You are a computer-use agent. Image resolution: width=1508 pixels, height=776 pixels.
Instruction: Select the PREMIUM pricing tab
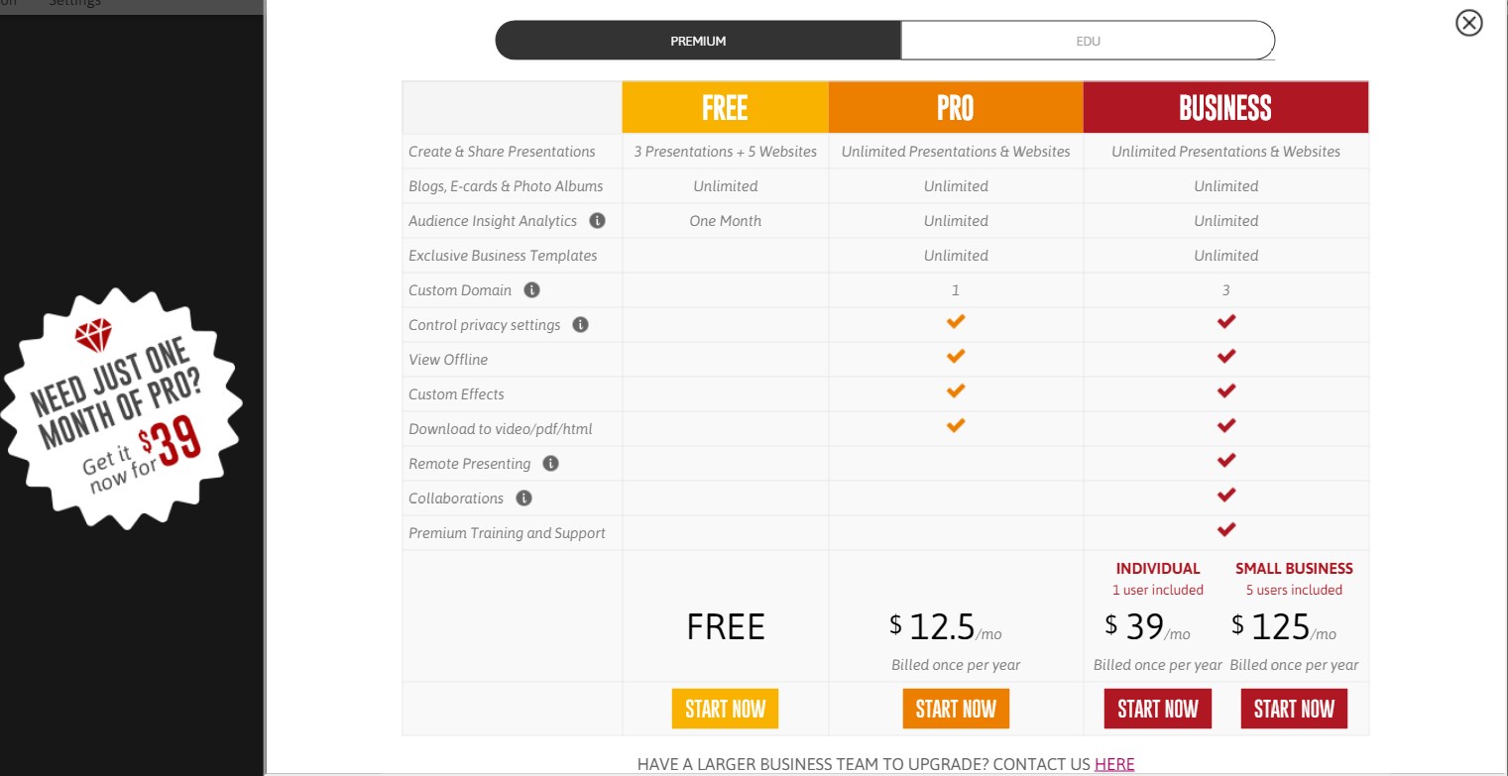(698, 42)
